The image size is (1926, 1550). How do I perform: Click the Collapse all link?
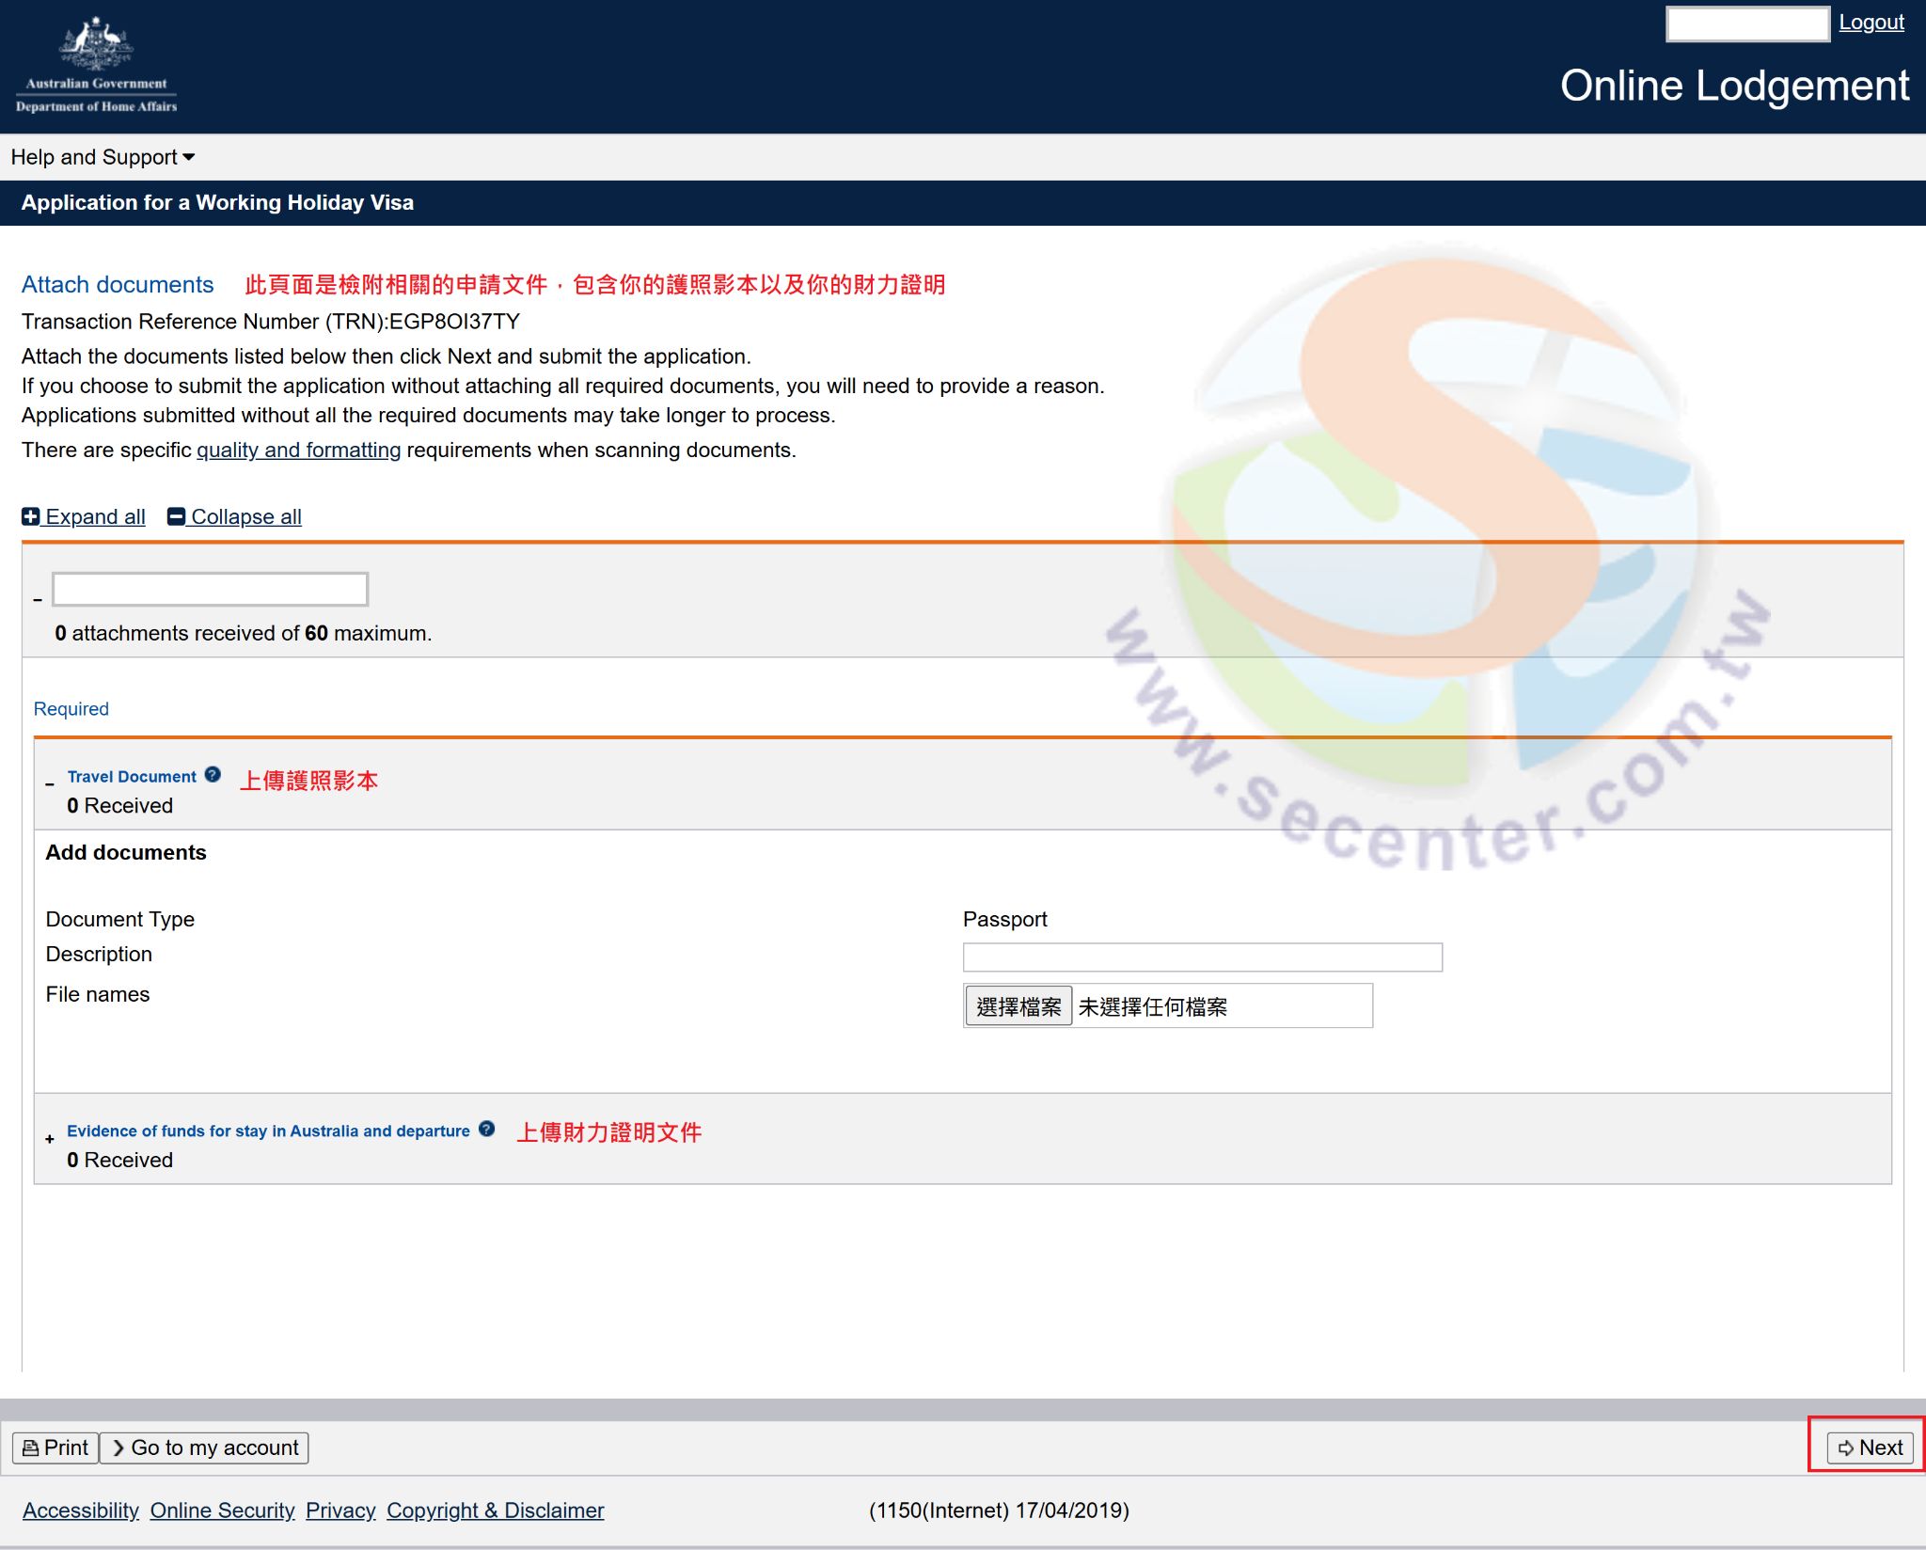tap(234, 516)
